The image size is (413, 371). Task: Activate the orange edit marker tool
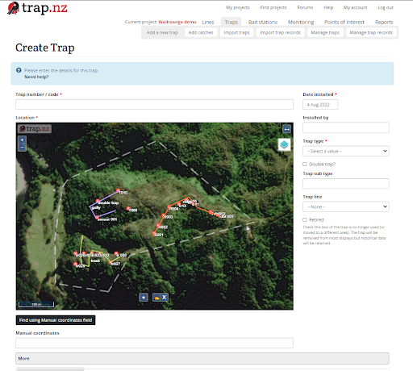156,298
